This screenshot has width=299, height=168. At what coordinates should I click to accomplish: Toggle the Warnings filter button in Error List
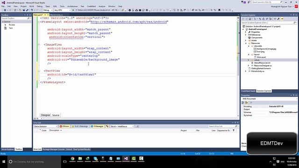pyautogui.click(x=80, y=126)
